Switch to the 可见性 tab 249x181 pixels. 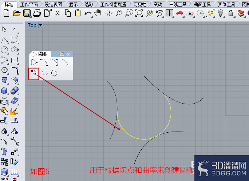[140, 4]
